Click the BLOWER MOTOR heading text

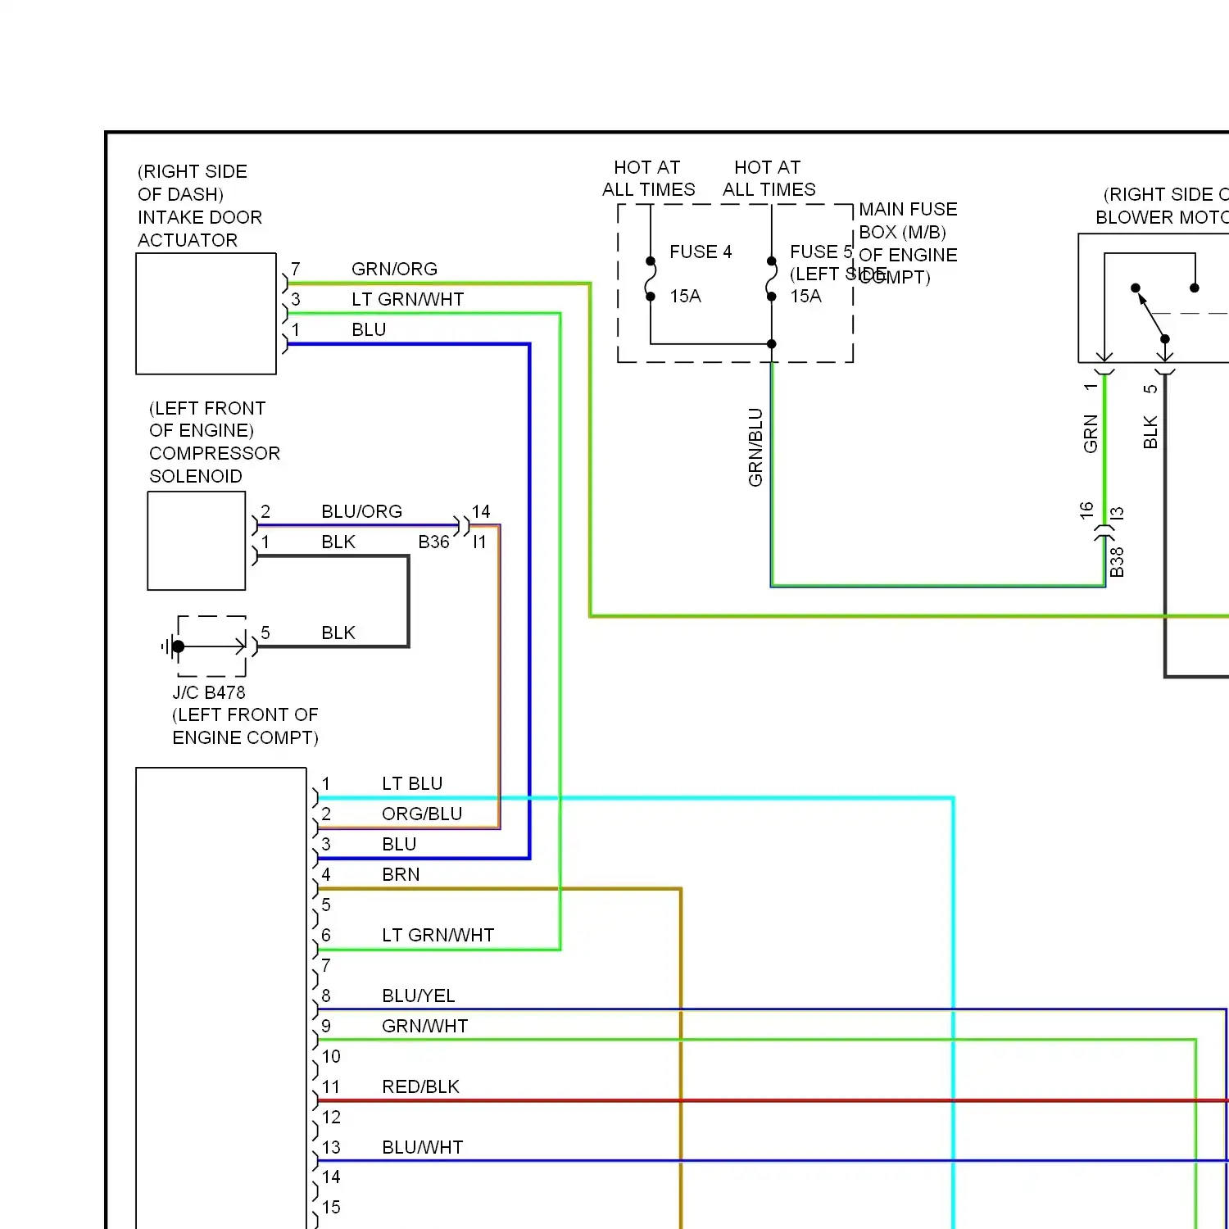(x=1162, y=217)
